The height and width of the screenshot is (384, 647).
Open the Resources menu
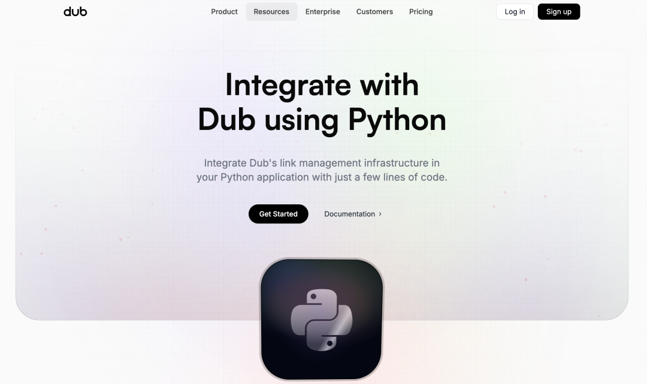(271, 11)
